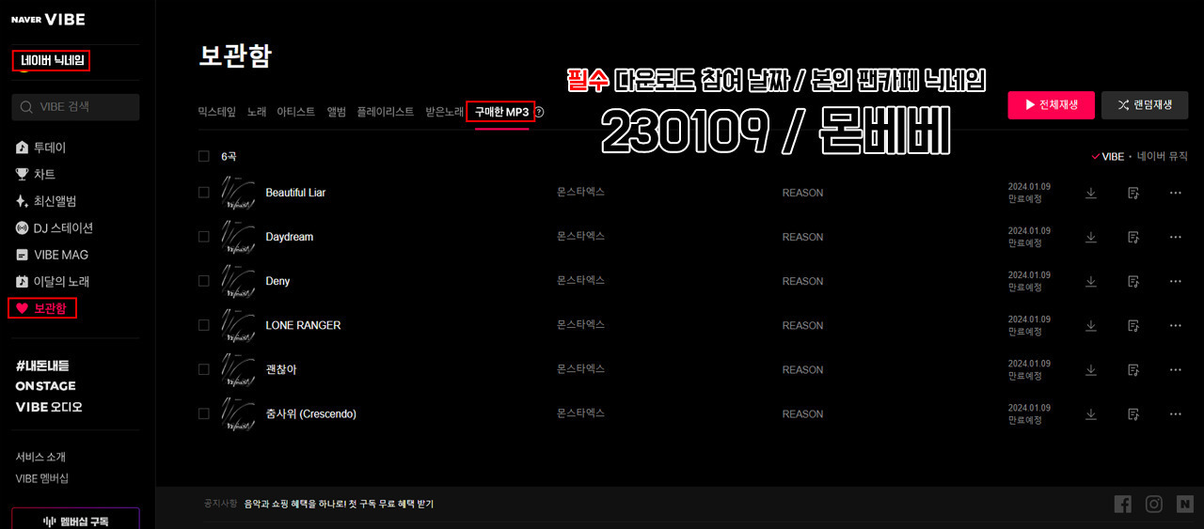Tick the 괜찮아 checkbox
Viewport: 1204px width, 529px height.
(204, 369)
